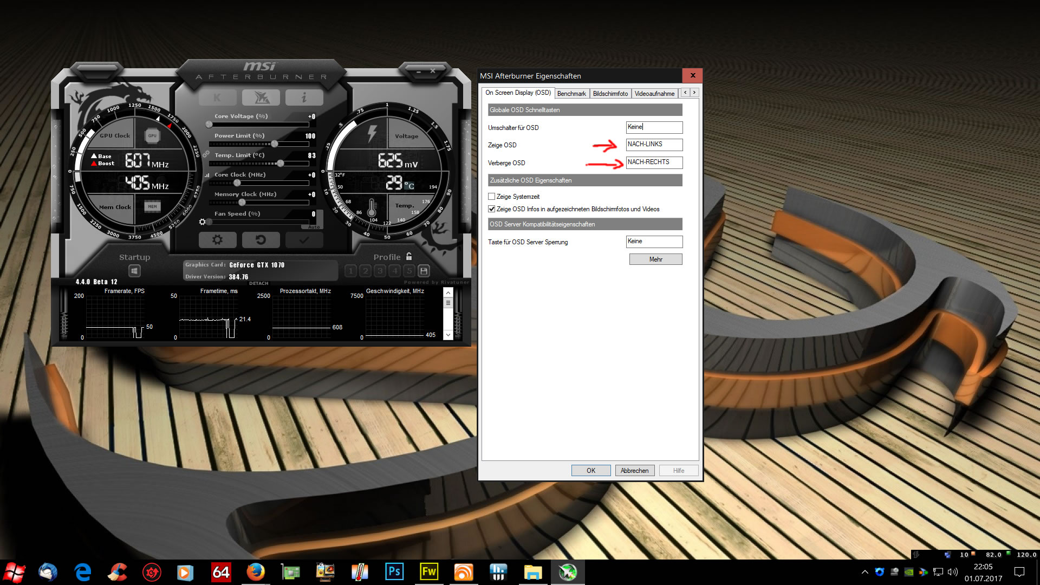Toggle the Windows startup button
This screenshot has height=585, width=1040.
(134, 271)
